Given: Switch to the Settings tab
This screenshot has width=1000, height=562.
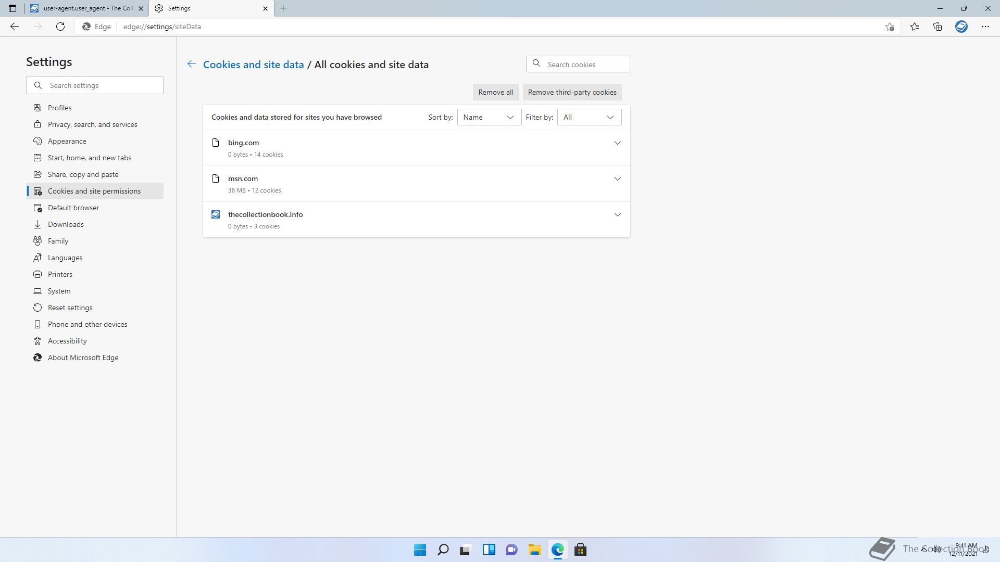Looking at the screenshot, I should (x=211, y=8).
